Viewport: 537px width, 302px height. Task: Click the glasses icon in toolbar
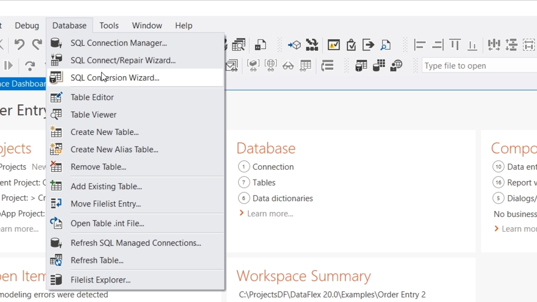click(288, 66)
